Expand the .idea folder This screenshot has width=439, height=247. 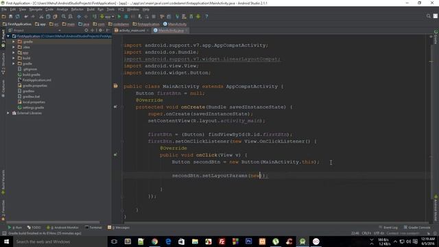tap(14, 47)
